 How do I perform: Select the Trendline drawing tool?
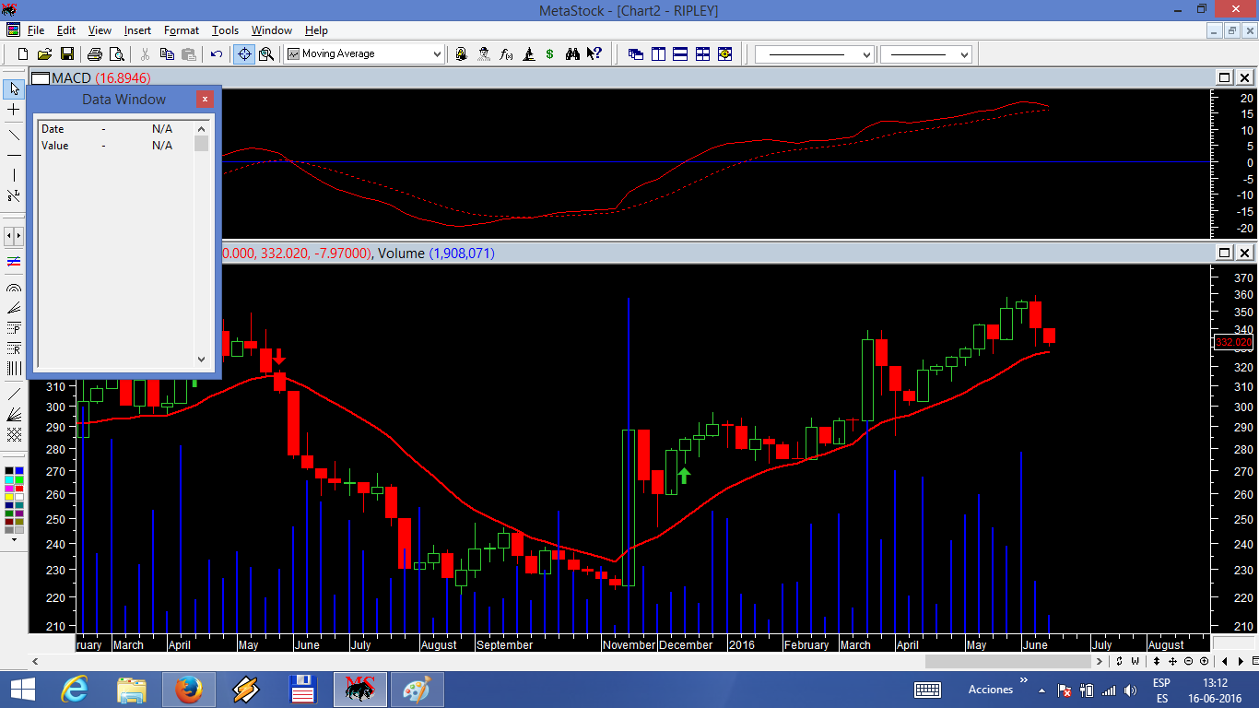[14, 135]
